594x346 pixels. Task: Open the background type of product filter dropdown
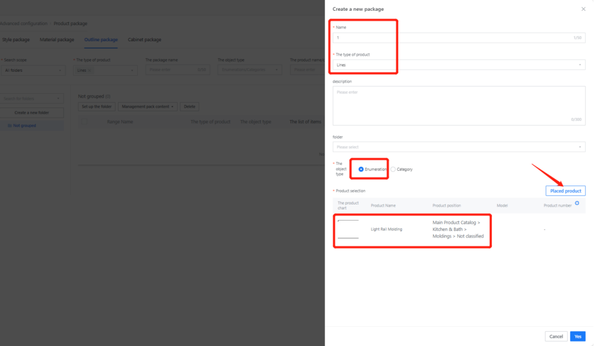(x=105, y=70)
